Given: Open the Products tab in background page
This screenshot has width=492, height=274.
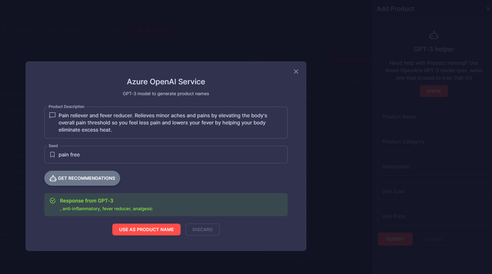Looking at the screenshot, I should click(x=152, y=30).
